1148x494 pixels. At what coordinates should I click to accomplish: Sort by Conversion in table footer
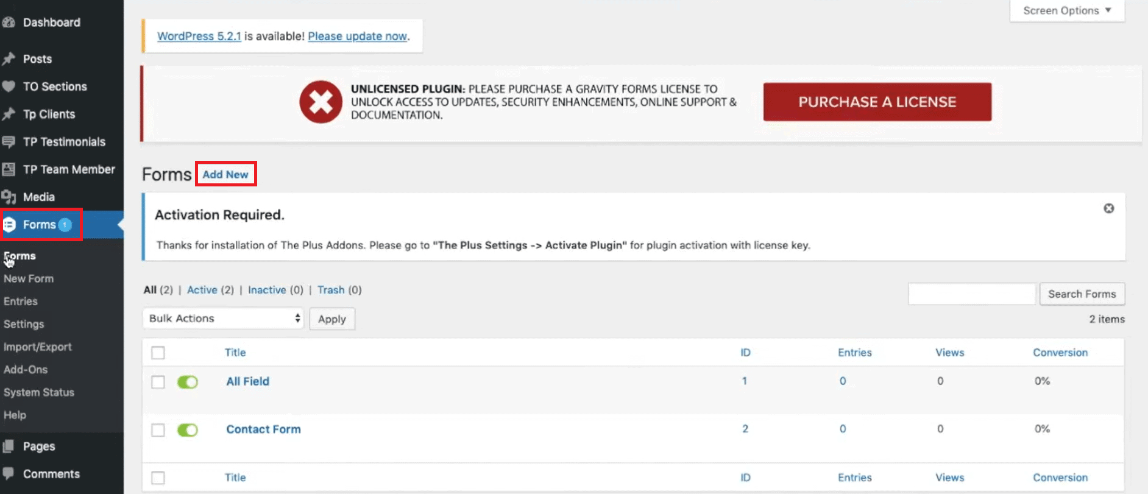click(x=1060, y=478)
